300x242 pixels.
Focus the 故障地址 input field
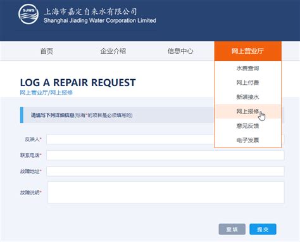(165, 171)
